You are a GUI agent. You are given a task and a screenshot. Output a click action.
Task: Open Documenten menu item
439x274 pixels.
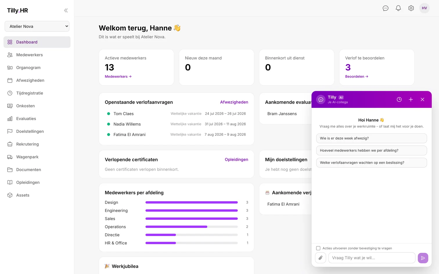[x=37, y=170]
